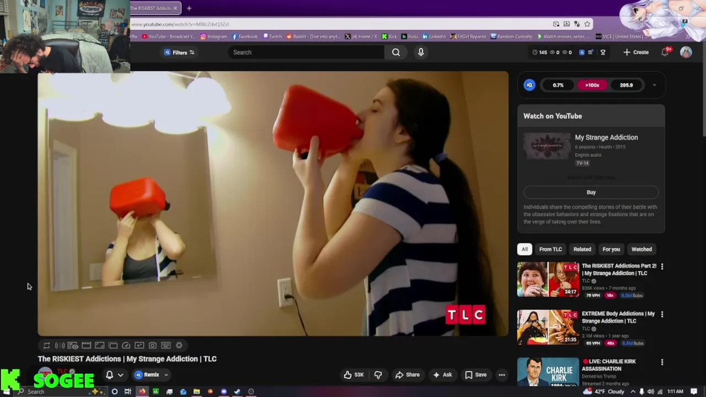The image size is (706, 397).
Task: Like the video with 53K thumbs up
Action: click(x=354, y=375)
